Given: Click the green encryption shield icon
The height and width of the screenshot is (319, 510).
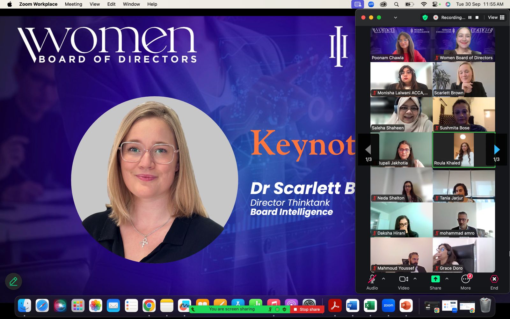Looking at the screenshot, I should [x=425, y=18].
